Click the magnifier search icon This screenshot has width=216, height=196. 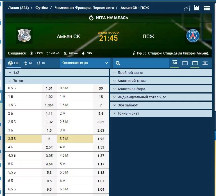[x=118, y=63]
